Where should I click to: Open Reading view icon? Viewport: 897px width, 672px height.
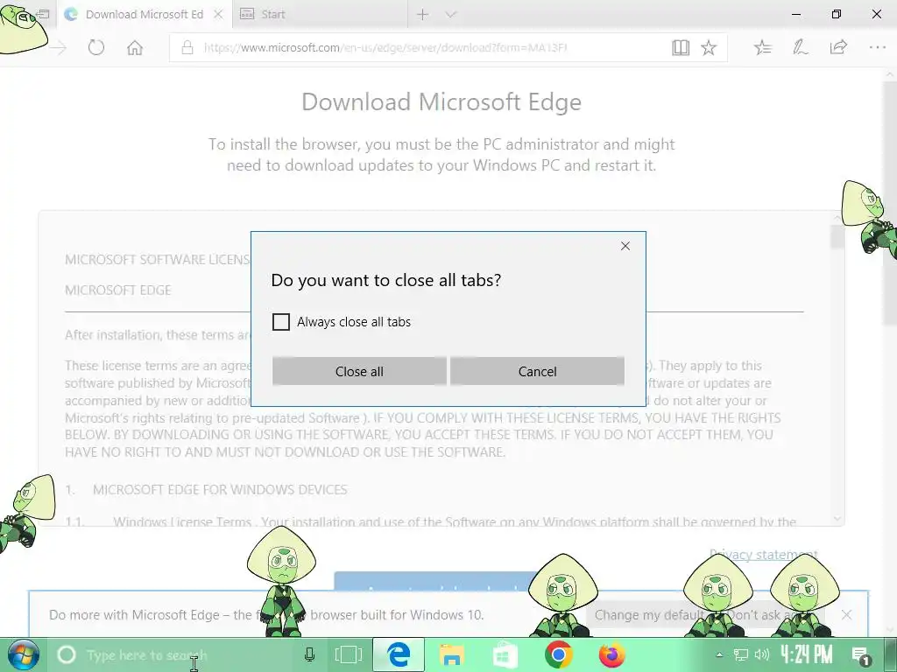click(x=680, y=47)
